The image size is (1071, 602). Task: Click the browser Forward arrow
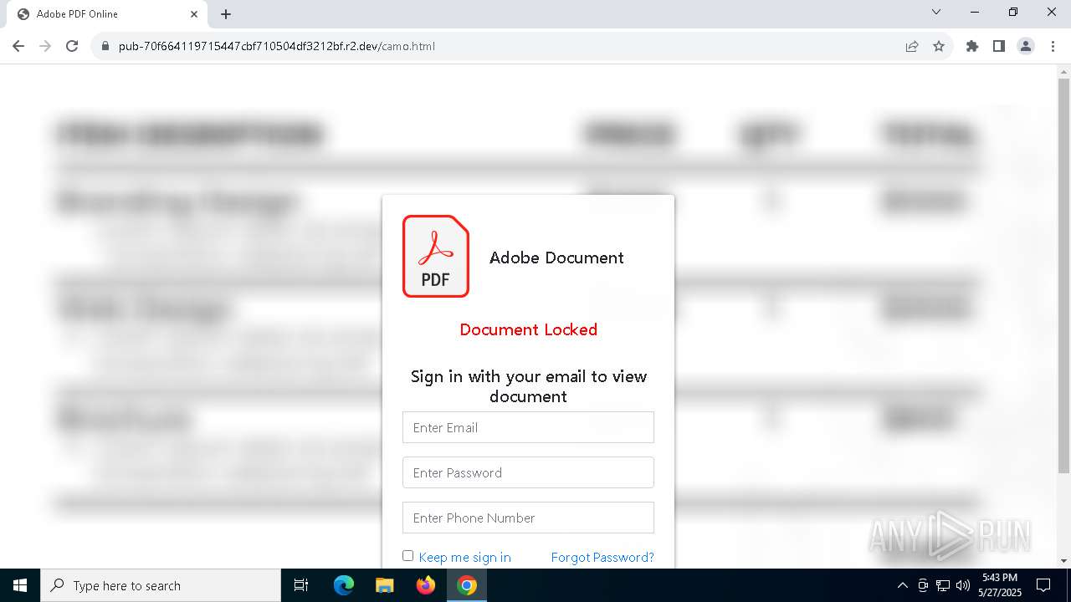(45, 46)
